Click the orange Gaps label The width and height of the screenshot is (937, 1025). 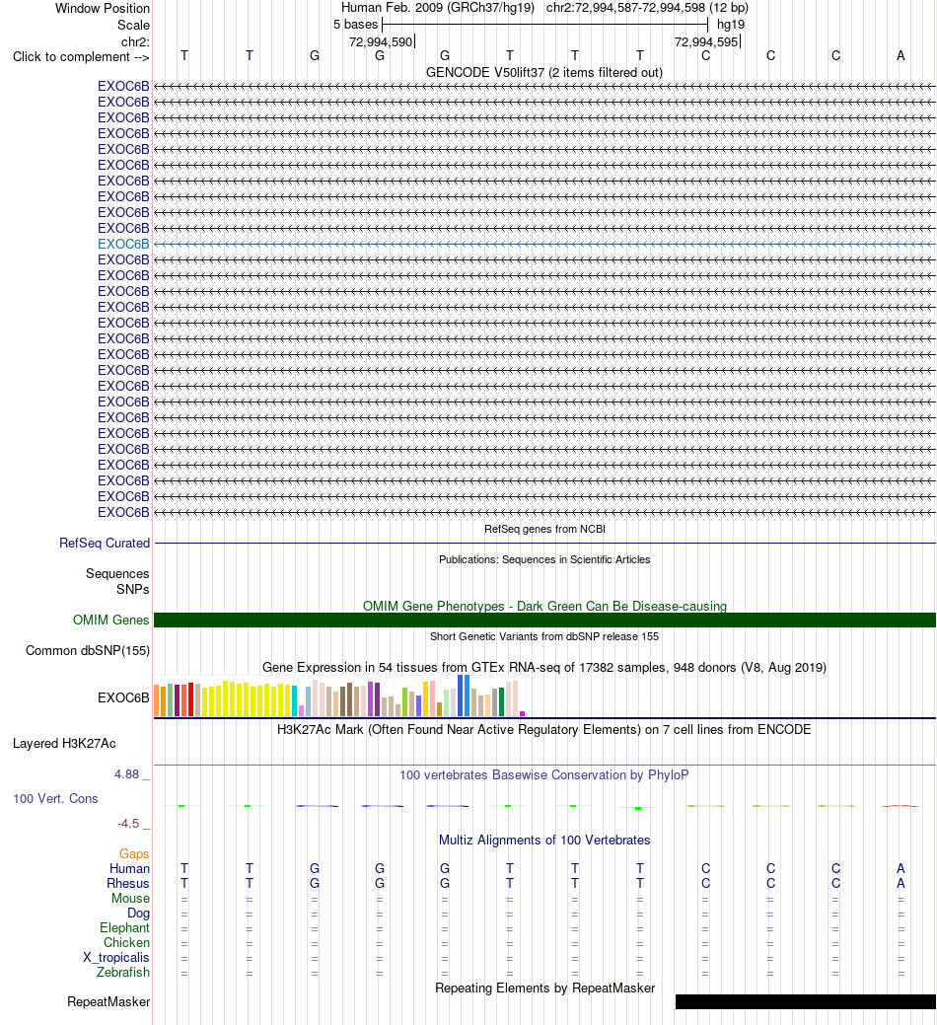point(134,853)
